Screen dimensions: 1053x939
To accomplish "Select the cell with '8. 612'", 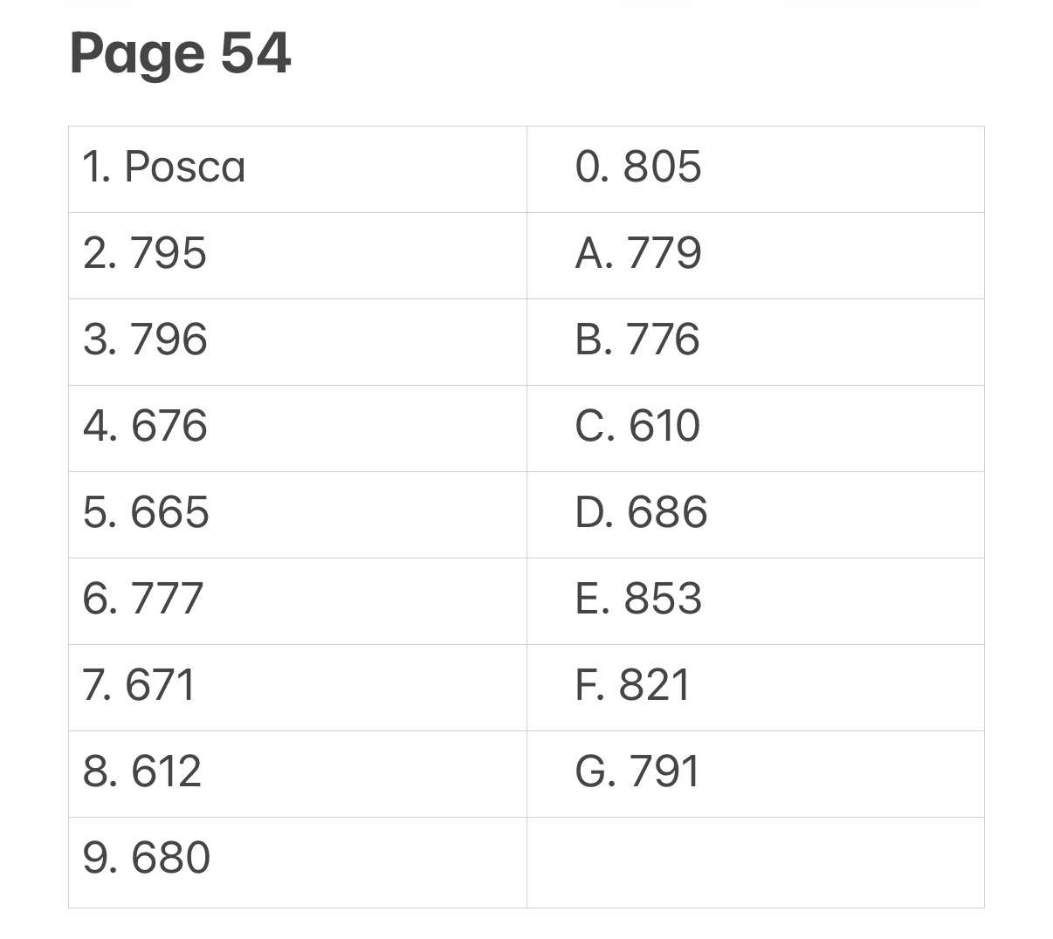I will pyautogui.click(x=298, y=774).
